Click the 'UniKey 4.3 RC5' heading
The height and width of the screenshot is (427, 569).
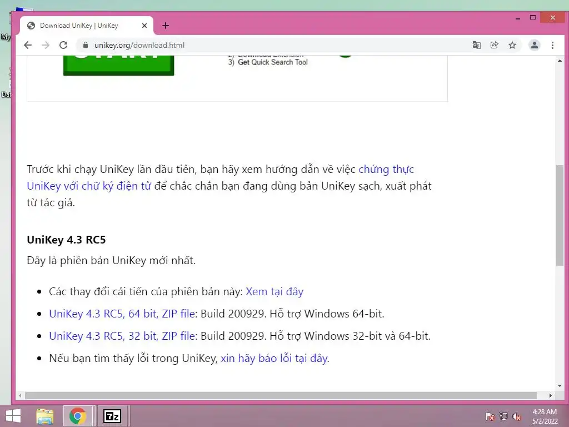[x=66, y=240]
